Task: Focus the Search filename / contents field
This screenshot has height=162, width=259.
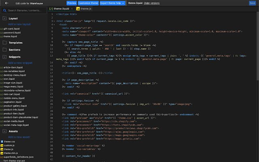Action: point(24,11)
